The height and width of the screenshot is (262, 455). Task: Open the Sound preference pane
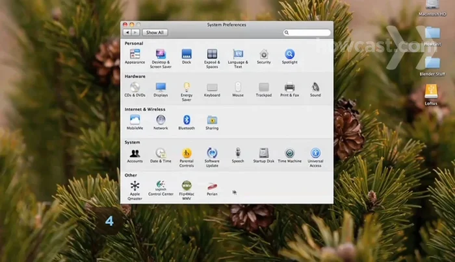click(315, 87)
